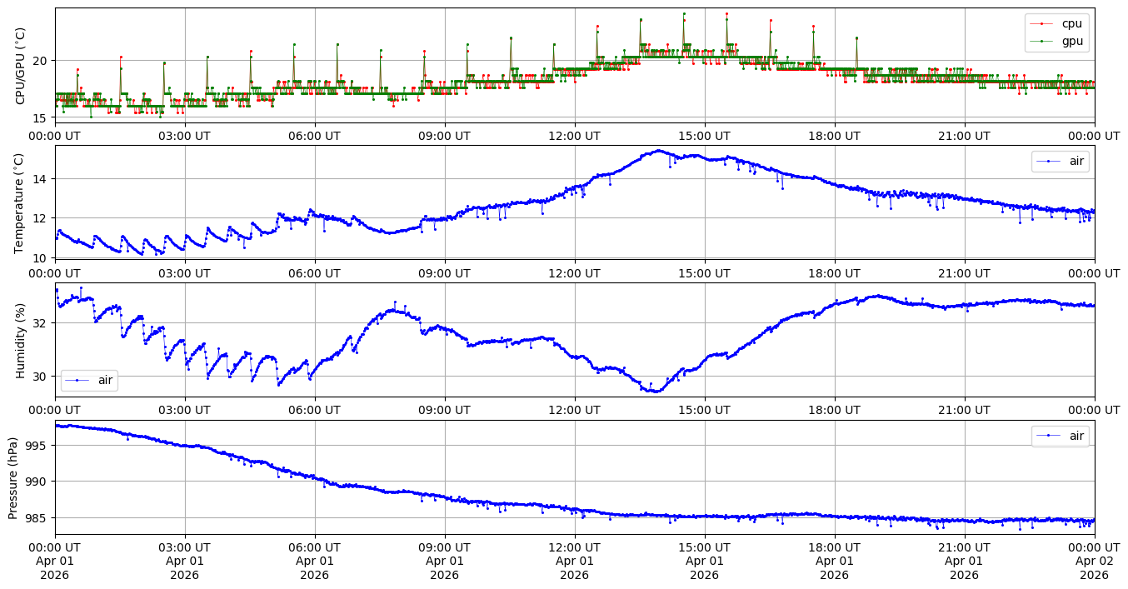Click the Temperature (°C) axis label
The image size is (1128, 589).
click(21, 202)
